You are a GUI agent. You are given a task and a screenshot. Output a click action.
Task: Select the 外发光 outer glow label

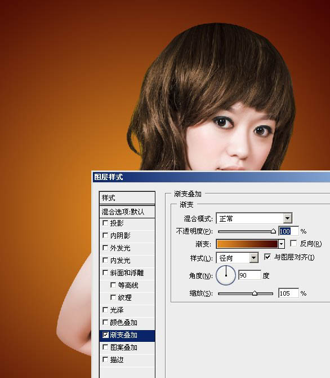120,248
